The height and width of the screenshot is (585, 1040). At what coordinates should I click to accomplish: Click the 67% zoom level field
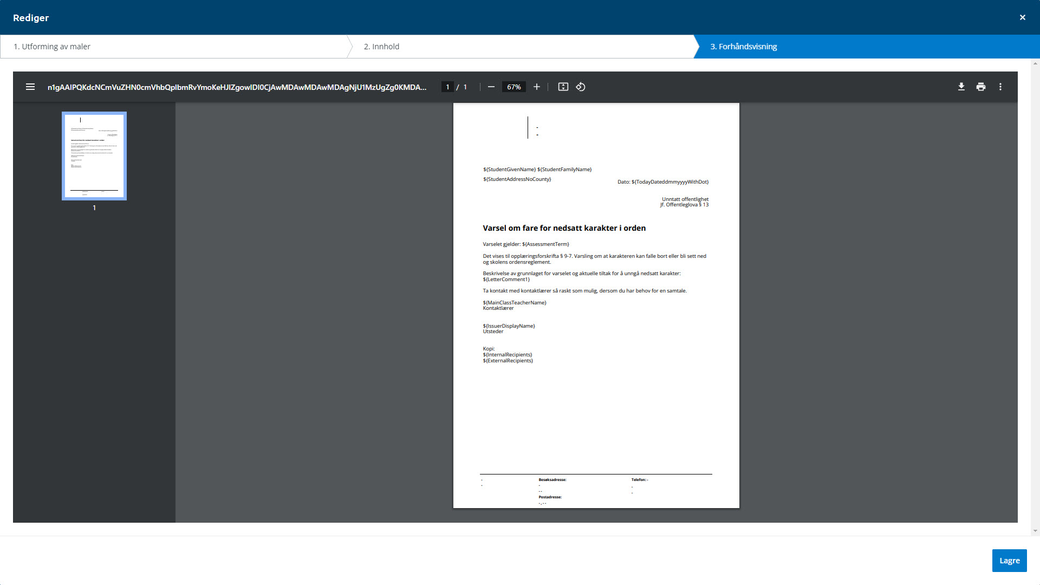(x=513, y=87)
